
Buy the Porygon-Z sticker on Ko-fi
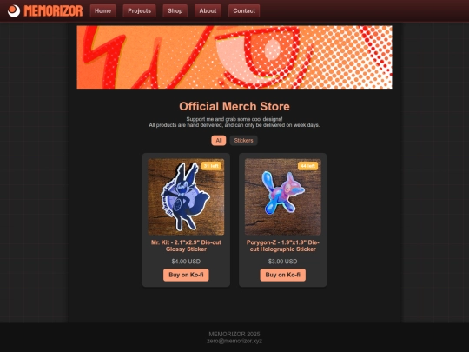pyautogui.click(x=282, y=275)
